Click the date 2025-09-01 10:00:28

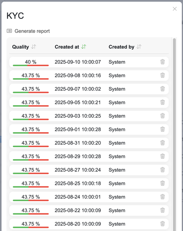78,129
